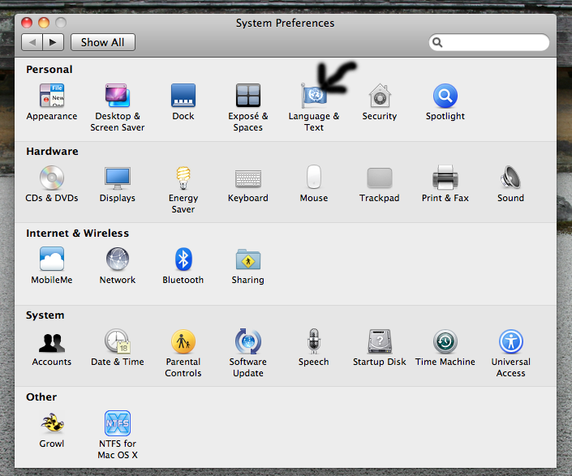Open Date & Time clock icon

tap(118, 341)
